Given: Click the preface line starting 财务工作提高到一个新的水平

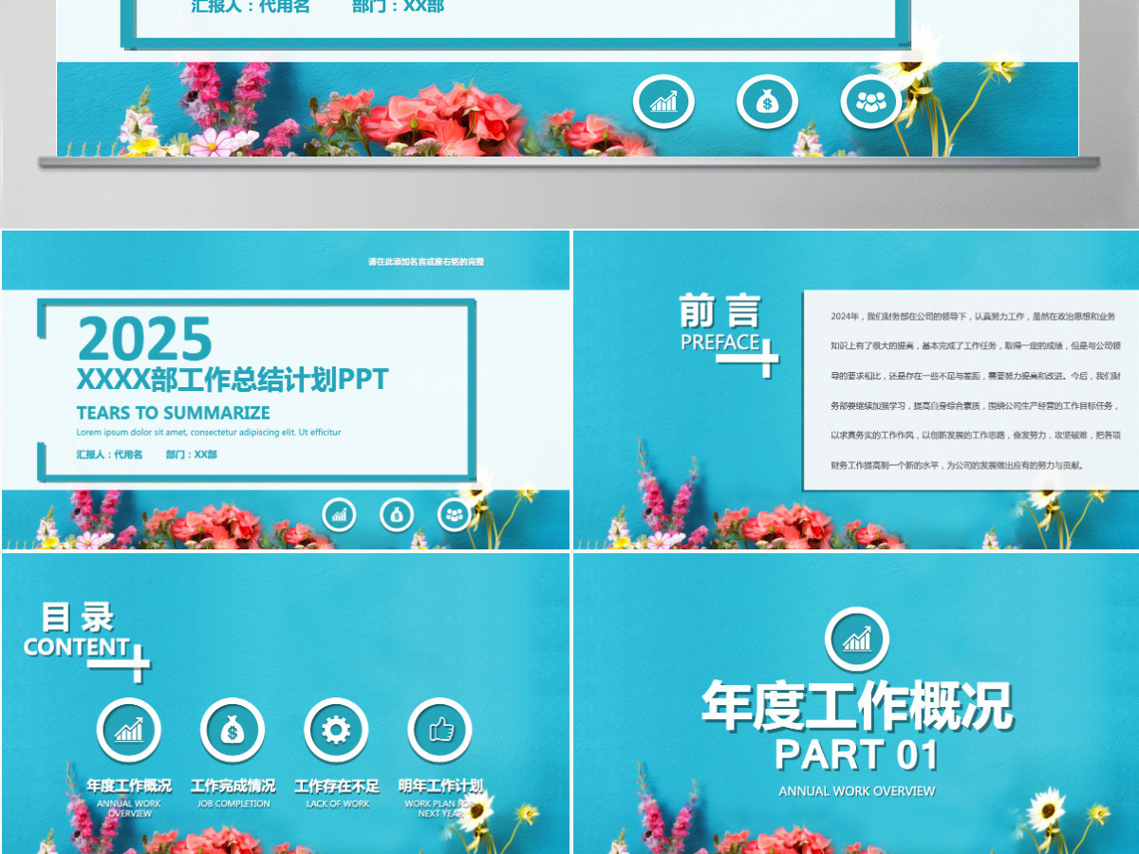Looking at the screenshot, I should [x=957, y=466].
